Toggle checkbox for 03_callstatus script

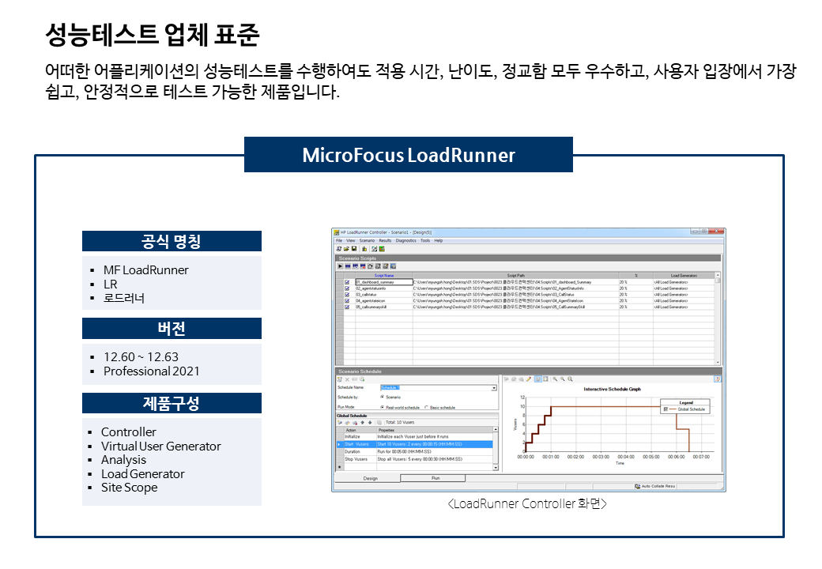pyautogui.click(x=347, y=295)
